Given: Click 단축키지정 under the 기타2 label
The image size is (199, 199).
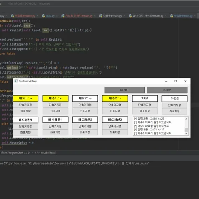Looking at the screenshot, I should pos(174,105).
